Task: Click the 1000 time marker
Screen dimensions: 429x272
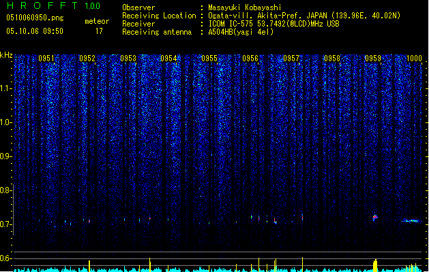Action: point(414,58)
